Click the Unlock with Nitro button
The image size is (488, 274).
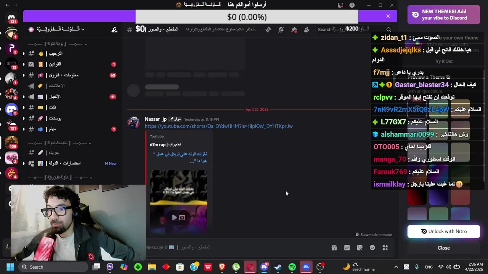(443, 231)
